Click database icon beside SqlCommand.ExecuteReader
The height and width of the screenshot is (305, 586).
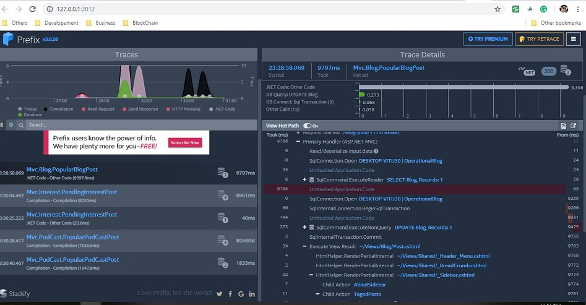coord(312,180)
